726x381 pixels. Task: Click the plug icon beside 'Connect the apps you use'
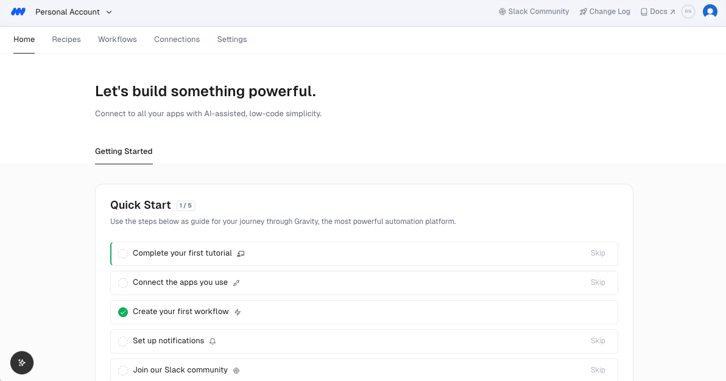pyautogui.click(x=236, y=283)
